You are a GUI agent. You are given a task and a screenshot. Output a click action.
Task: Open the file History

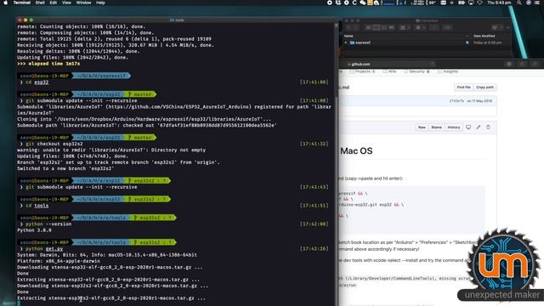click(x=453, y=127)
